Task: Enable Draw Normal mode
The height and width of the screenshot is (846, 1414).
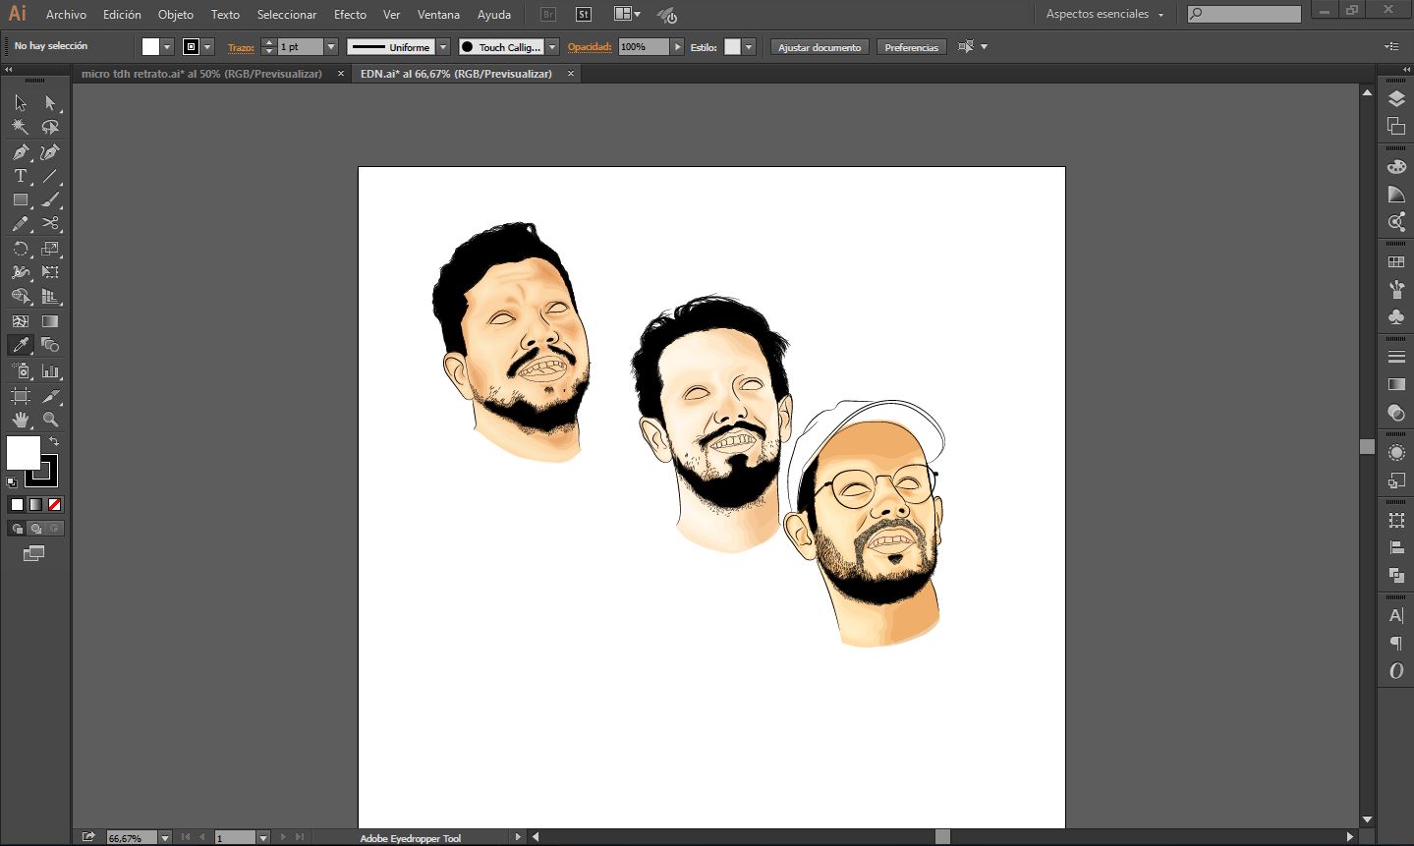Action: pyautogui.click(x=17, y=529)
